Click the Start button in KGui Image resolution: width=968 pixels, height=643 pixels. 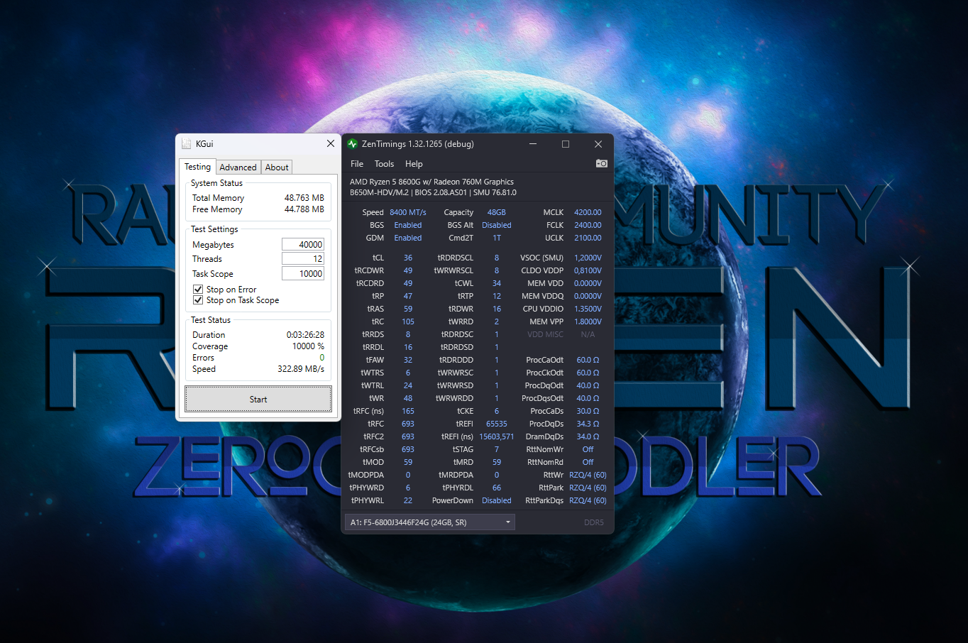[258, 399]
